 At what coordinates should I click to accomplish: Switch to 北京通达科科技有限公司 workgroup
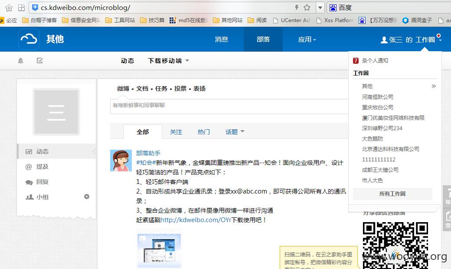pyautogui.click(x=390, y=149)
